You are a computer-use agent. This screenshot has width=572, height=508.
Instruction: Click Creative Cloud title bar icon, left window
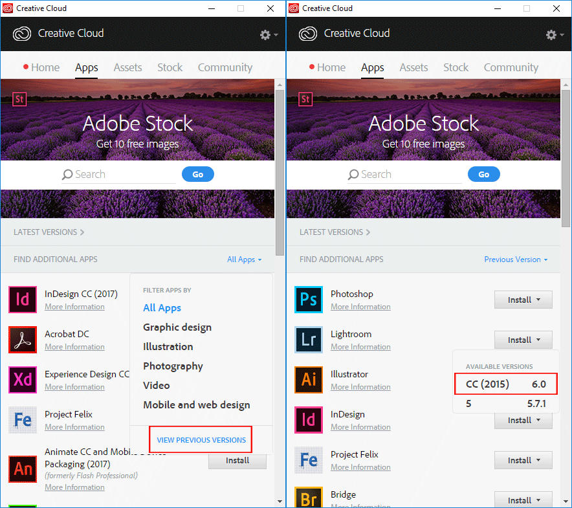[8, 8]
